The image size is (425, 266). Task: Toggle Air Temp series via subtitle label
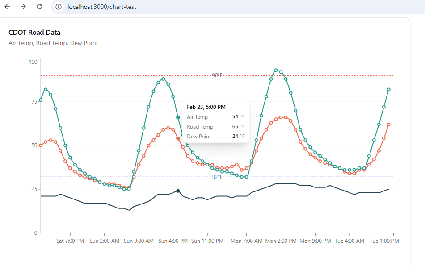pyautogui.click(x=20, y=43)
